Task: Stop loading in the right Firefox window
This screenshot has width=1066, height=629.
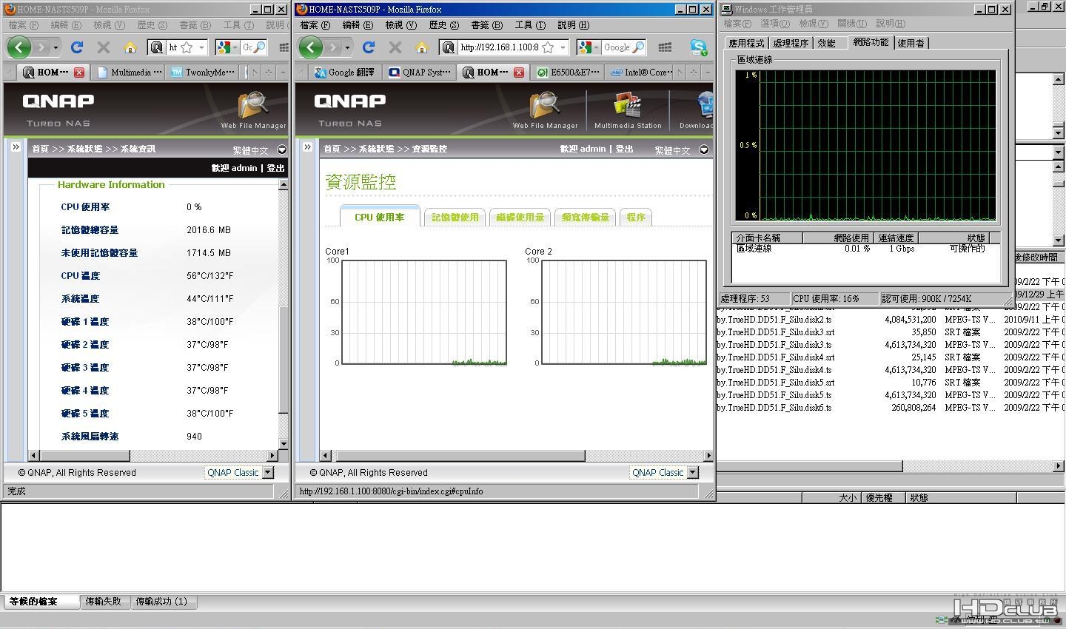Action: [395, 47]
